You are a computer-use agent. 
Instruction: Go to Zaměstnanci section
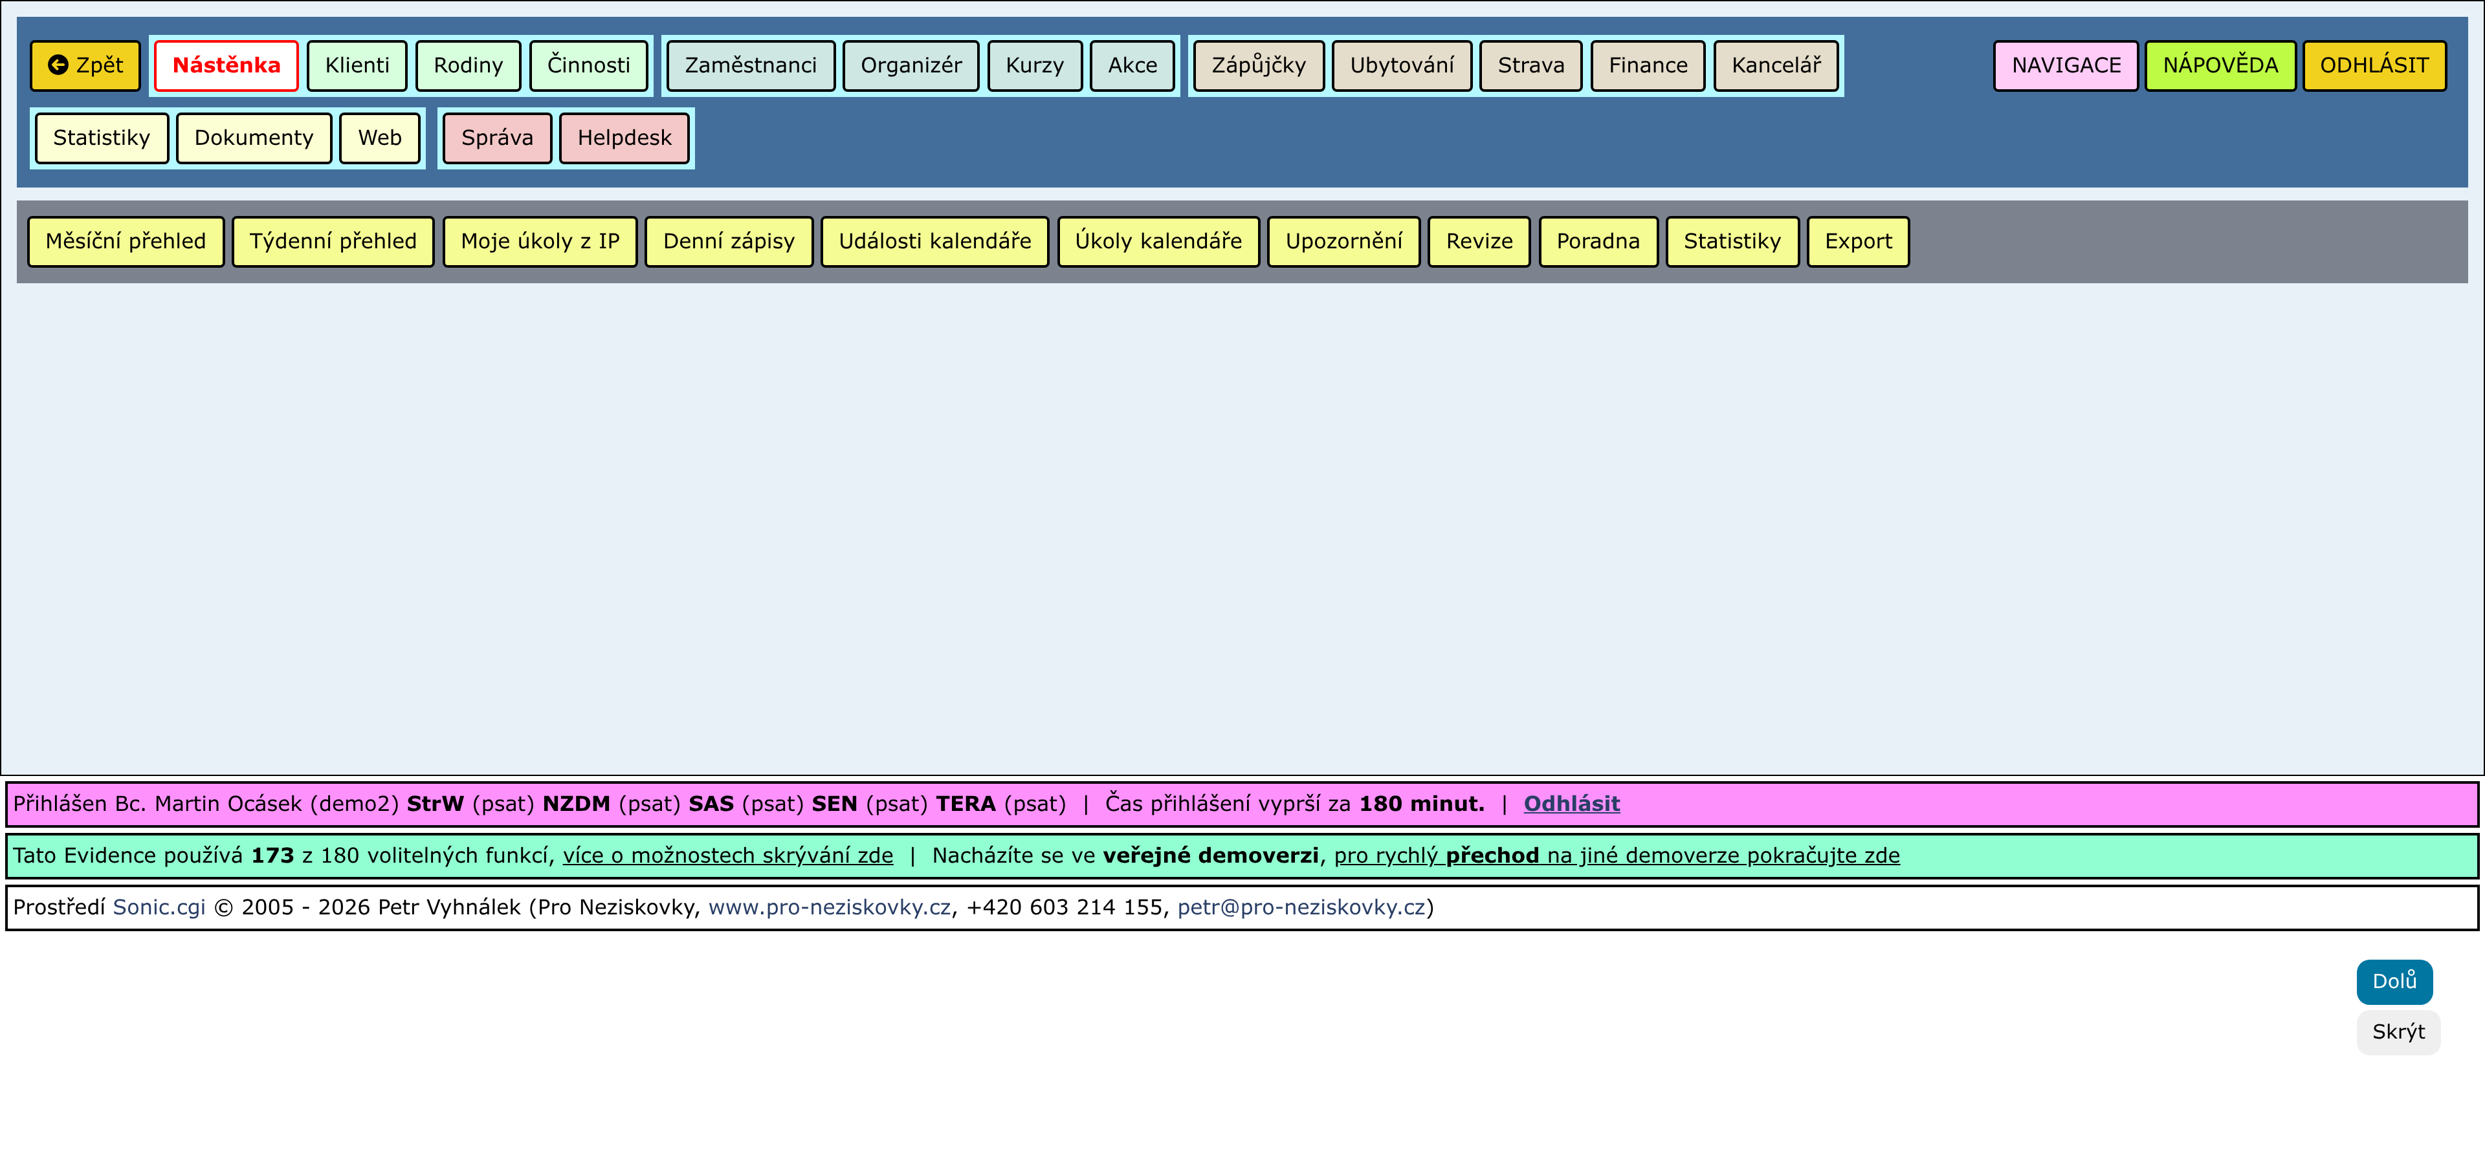[x=749, y=65]
